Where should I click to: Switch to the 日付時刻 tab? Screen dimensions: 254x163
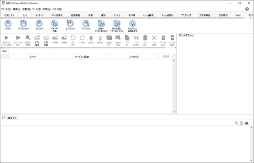click(223, 15)
